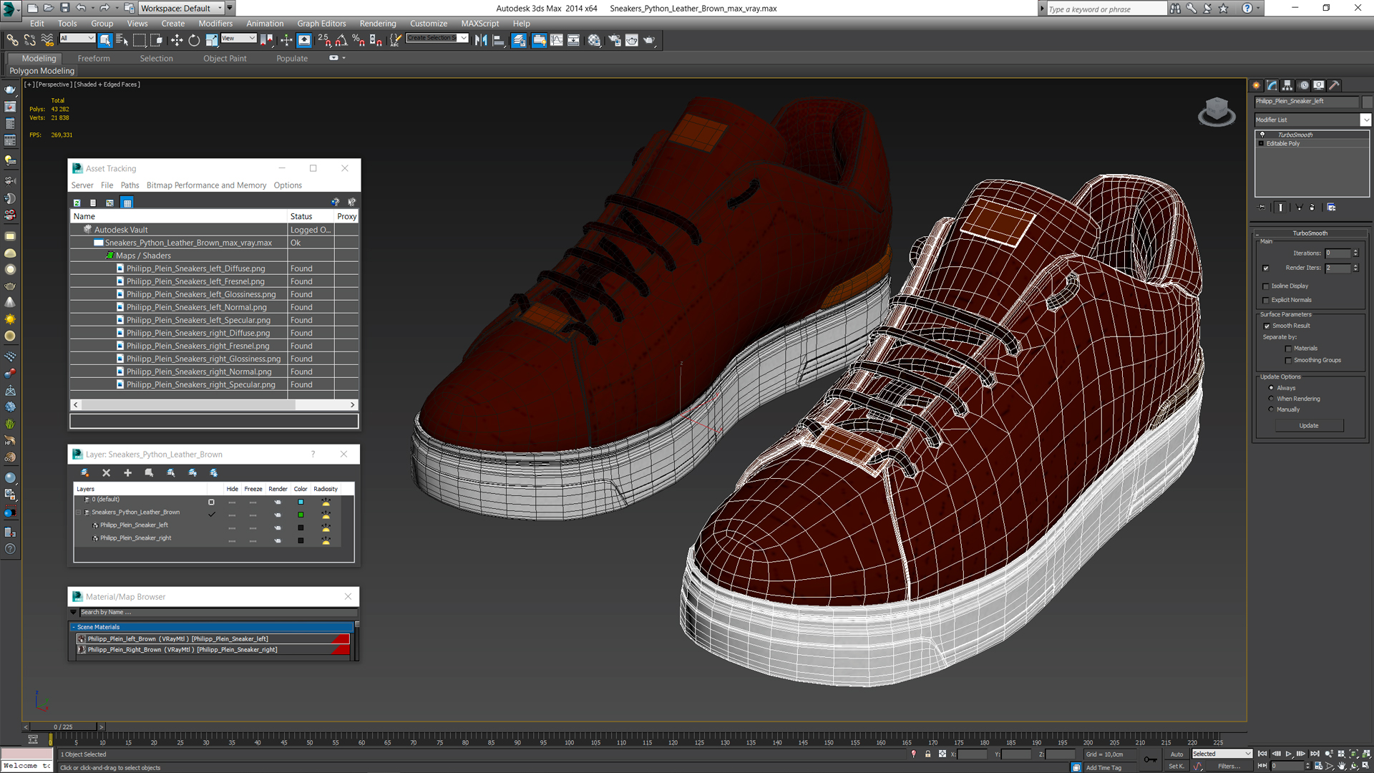This screenshot has width=1374, height=773.
Task: Open the Rendering menu
Action: point(377,24)
